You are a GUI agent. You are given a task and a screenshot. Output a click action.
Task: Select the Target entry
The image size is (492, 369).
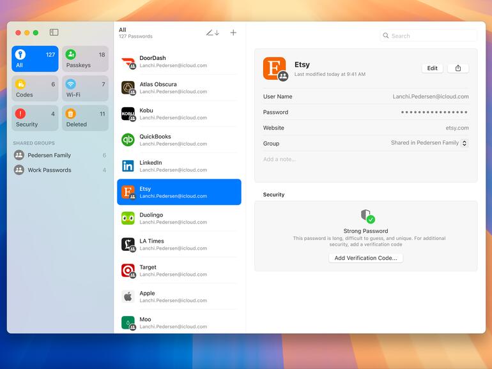coord(179,270)
